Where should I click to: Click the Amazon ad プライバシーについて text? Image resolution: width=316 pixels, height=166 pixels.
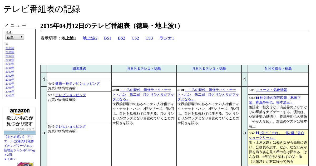click(24, 129)
